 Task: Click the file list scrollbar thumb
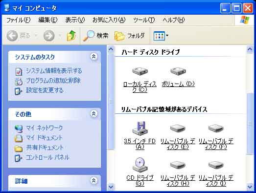tap(250, 124)
